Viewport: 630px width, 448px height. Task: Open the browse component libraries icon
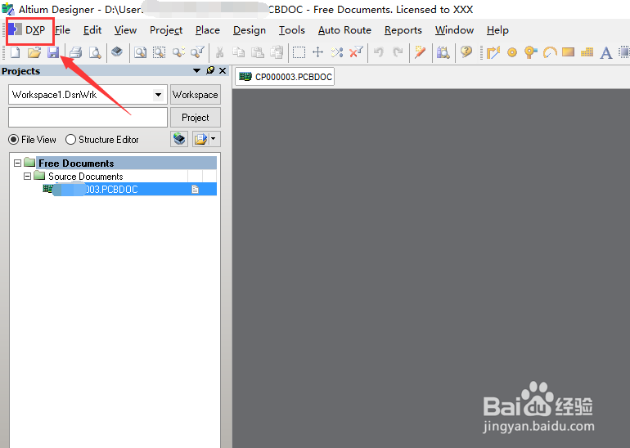point(443,52)
